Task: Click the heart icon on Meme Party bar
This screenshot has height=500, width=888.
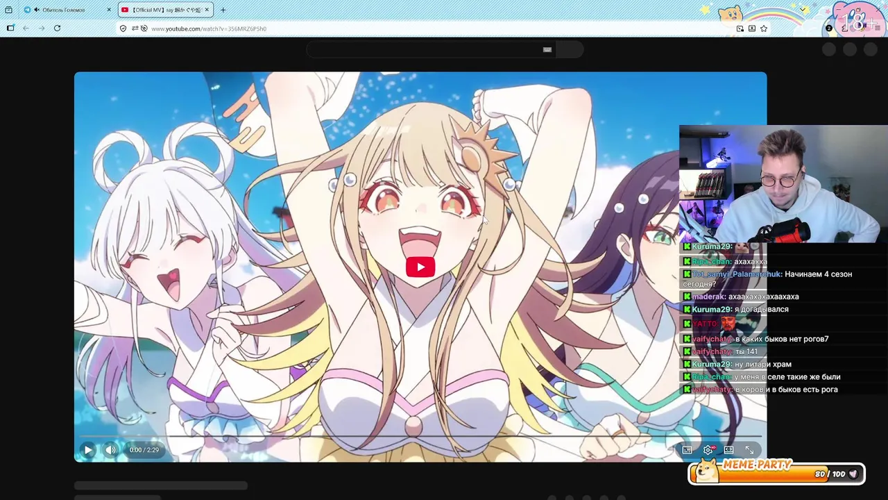Action: 853,474
